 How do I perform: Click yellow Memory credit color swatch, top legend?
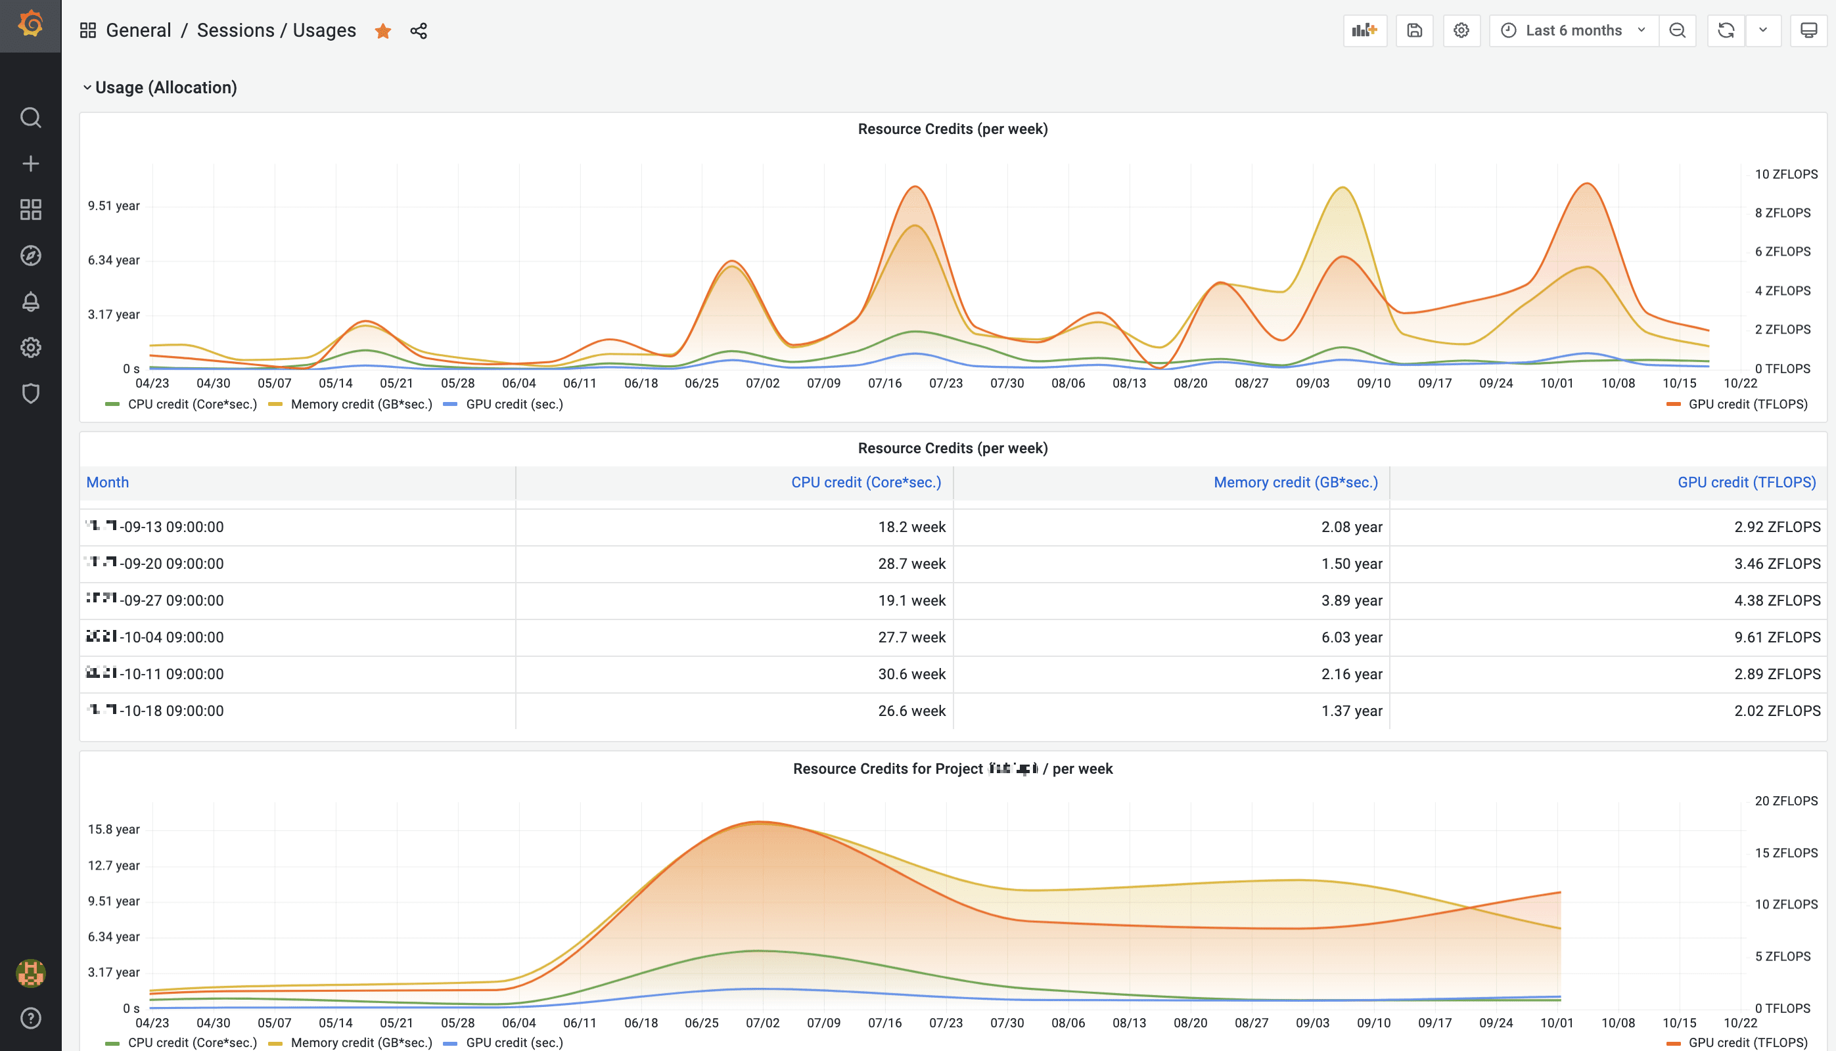pos(275,404)
